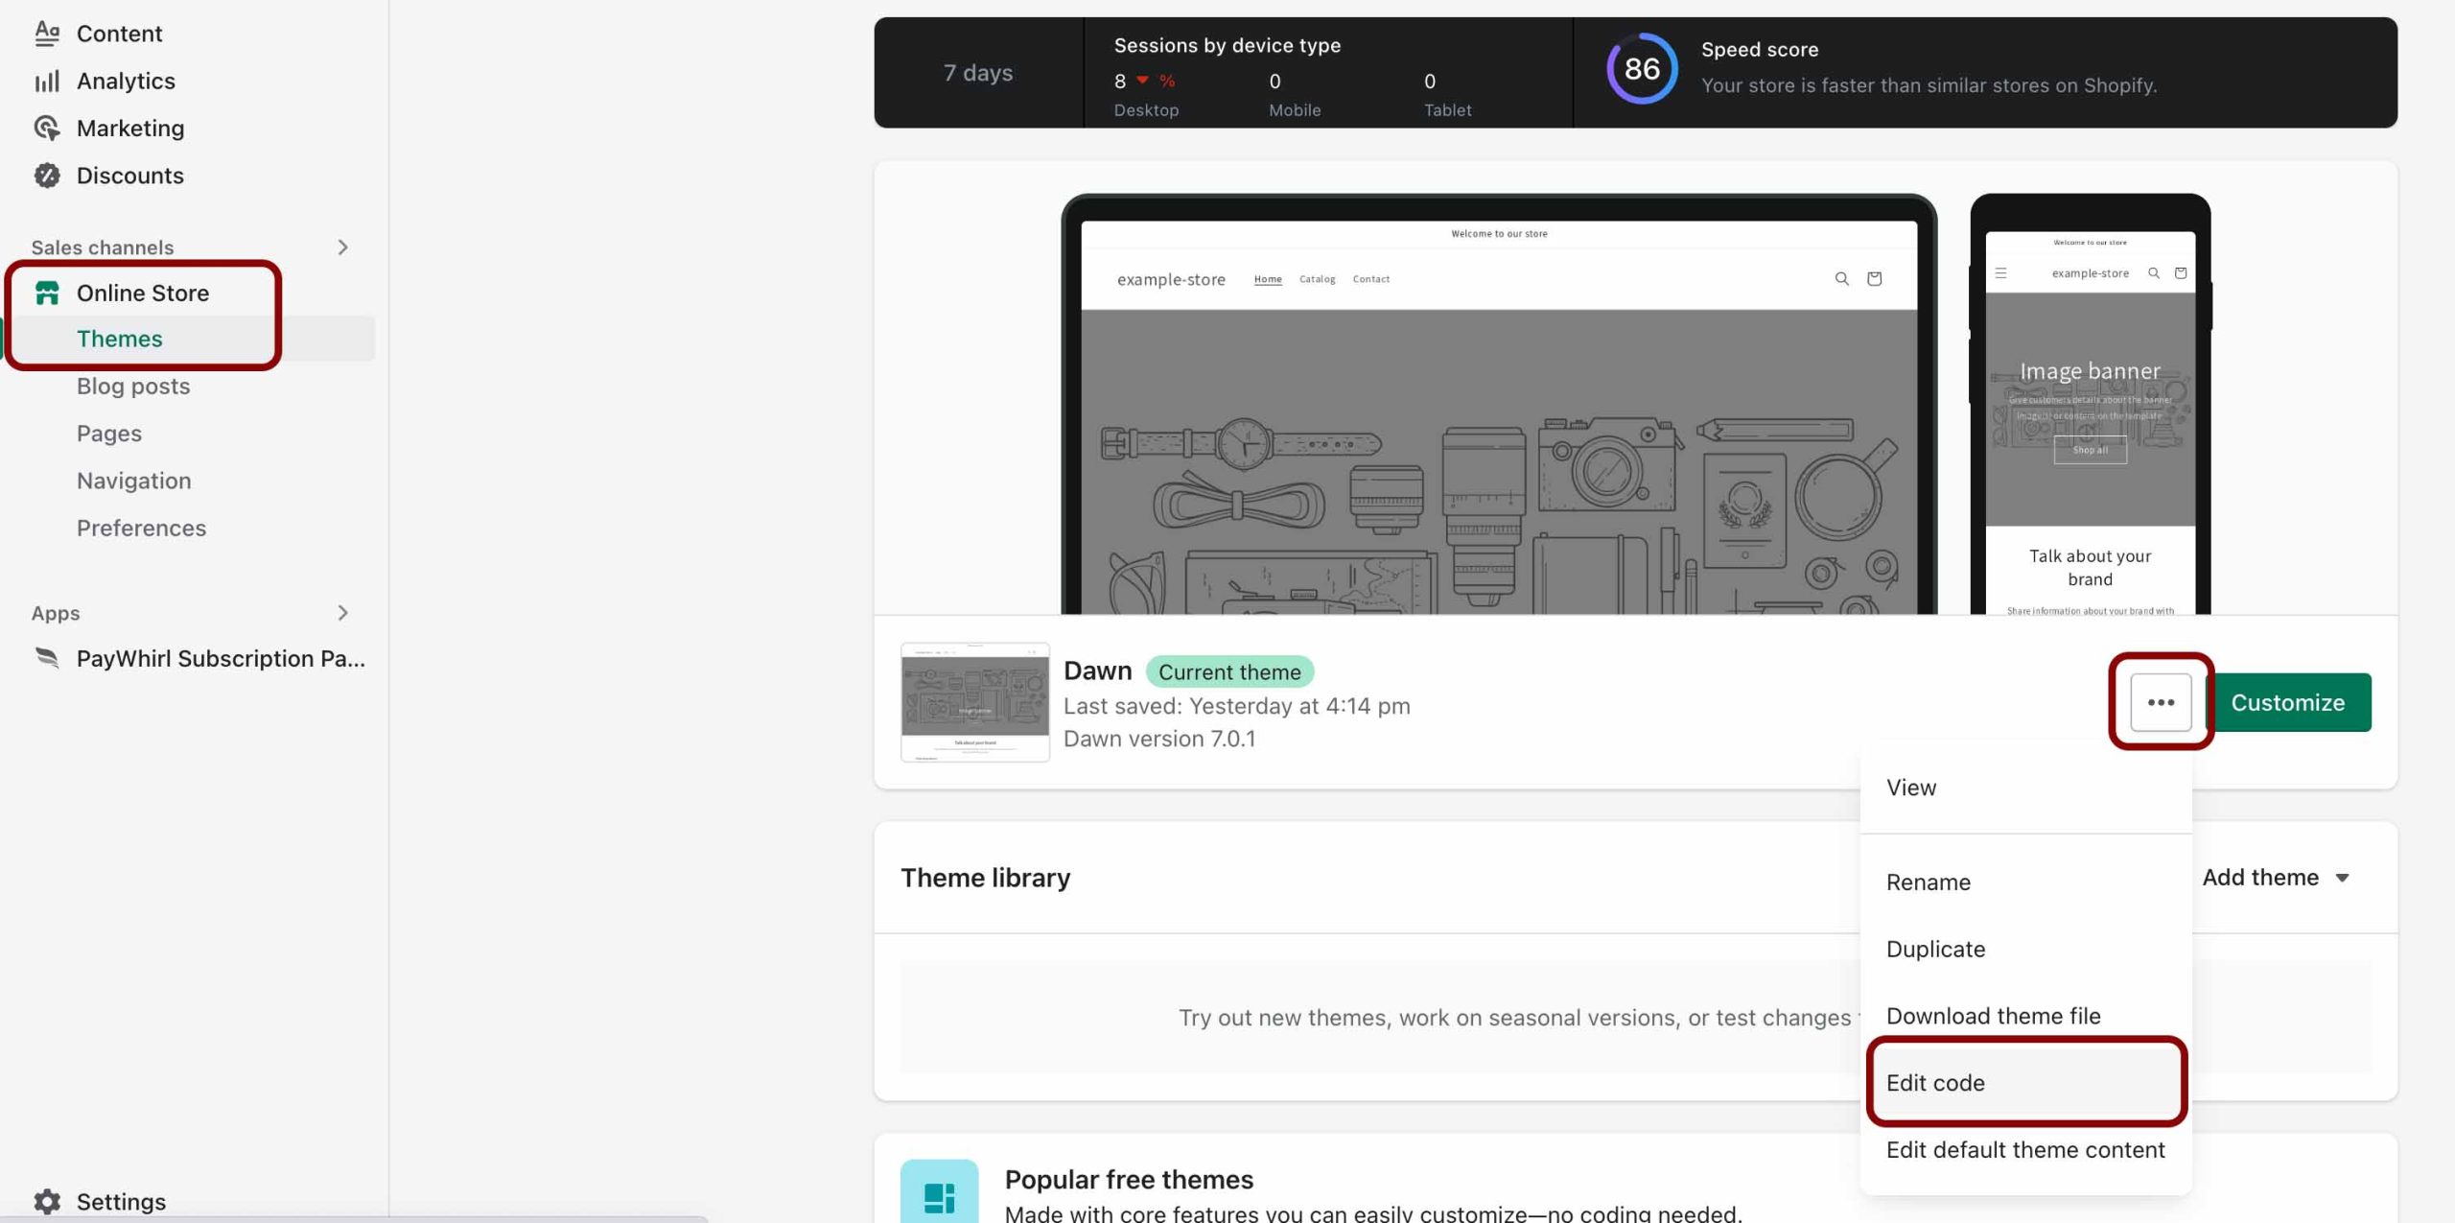Screen dimensions: 2455x1223
Task: Click Home link in desktop preview
Action: tap(1268, 279)
